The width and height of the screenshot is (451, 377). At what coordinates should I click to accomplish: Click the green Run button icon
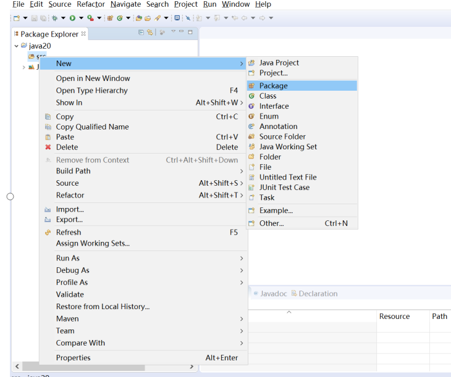(72, 18)
